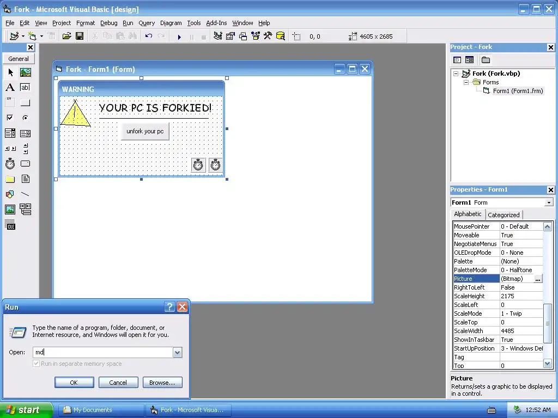This screenshot has height=418, width=558.
Task: Select the Shape control tool
Action: 10,194
